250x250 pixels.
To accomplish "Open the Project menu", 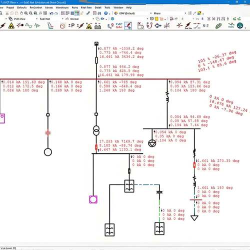I will click(x=10, y=7).
